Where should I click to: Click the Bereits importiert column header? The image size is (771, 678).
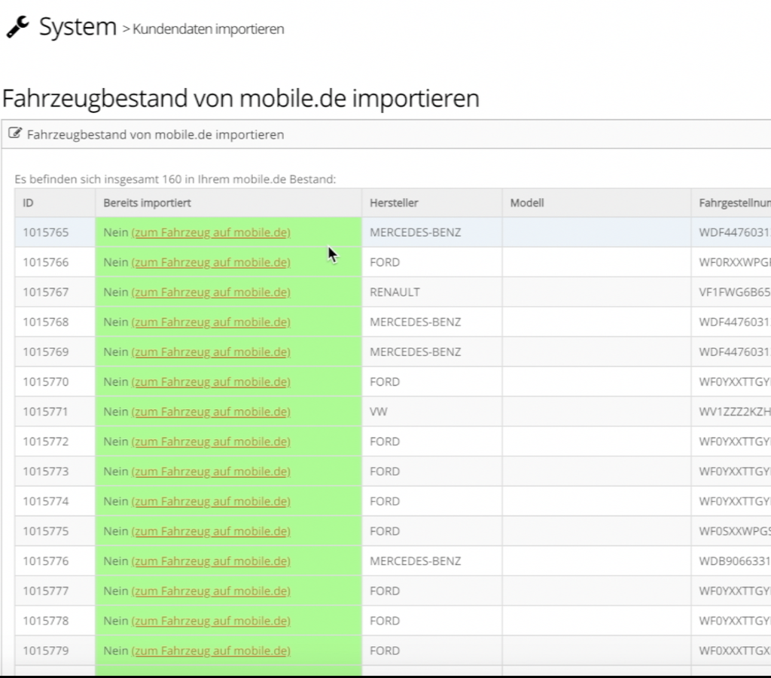(146, 203)
